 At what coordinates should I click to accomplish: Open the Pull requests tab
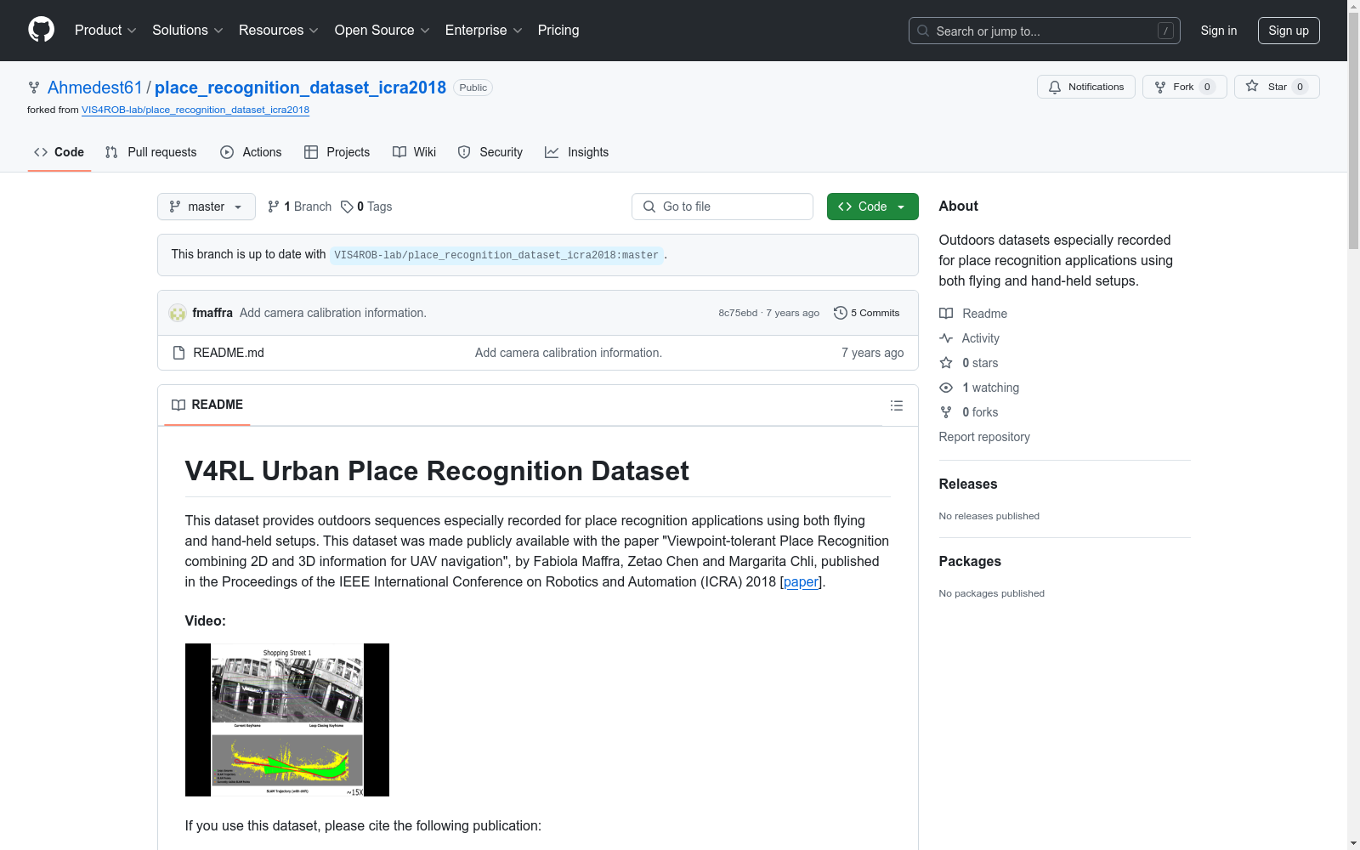[151, 152]
